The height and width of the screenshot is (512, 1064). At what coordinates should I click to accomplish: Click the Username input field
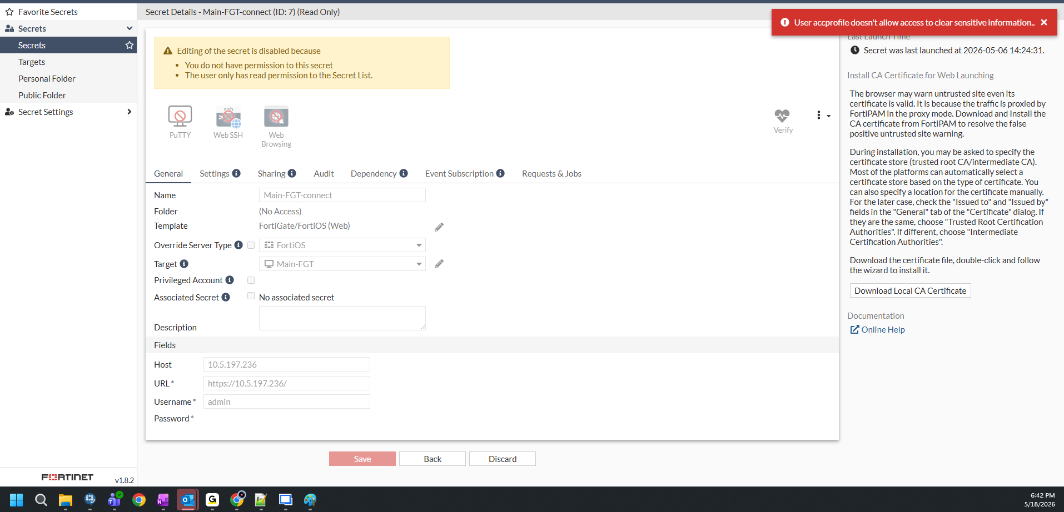pos(287,401)
